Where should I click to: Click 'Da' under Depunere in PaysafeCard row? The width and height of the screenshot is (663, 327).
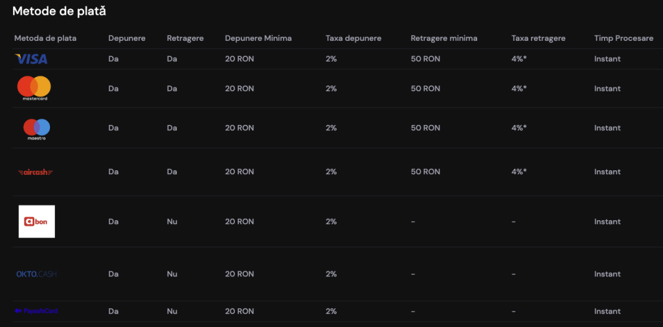point(113,311)
